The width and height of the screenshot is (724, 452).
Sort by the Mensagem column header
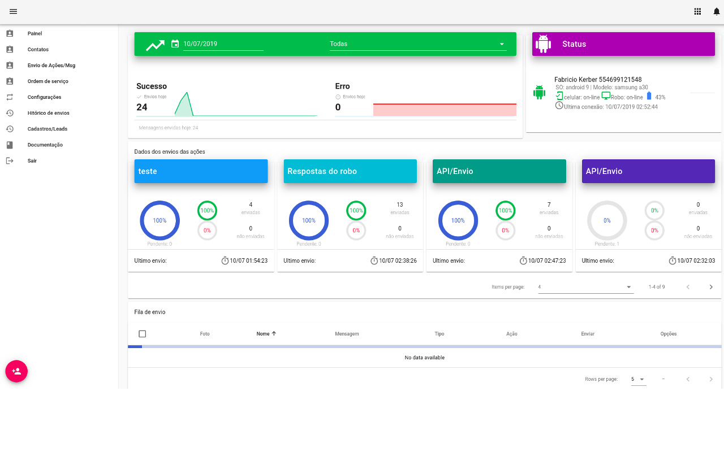[347, 334]
